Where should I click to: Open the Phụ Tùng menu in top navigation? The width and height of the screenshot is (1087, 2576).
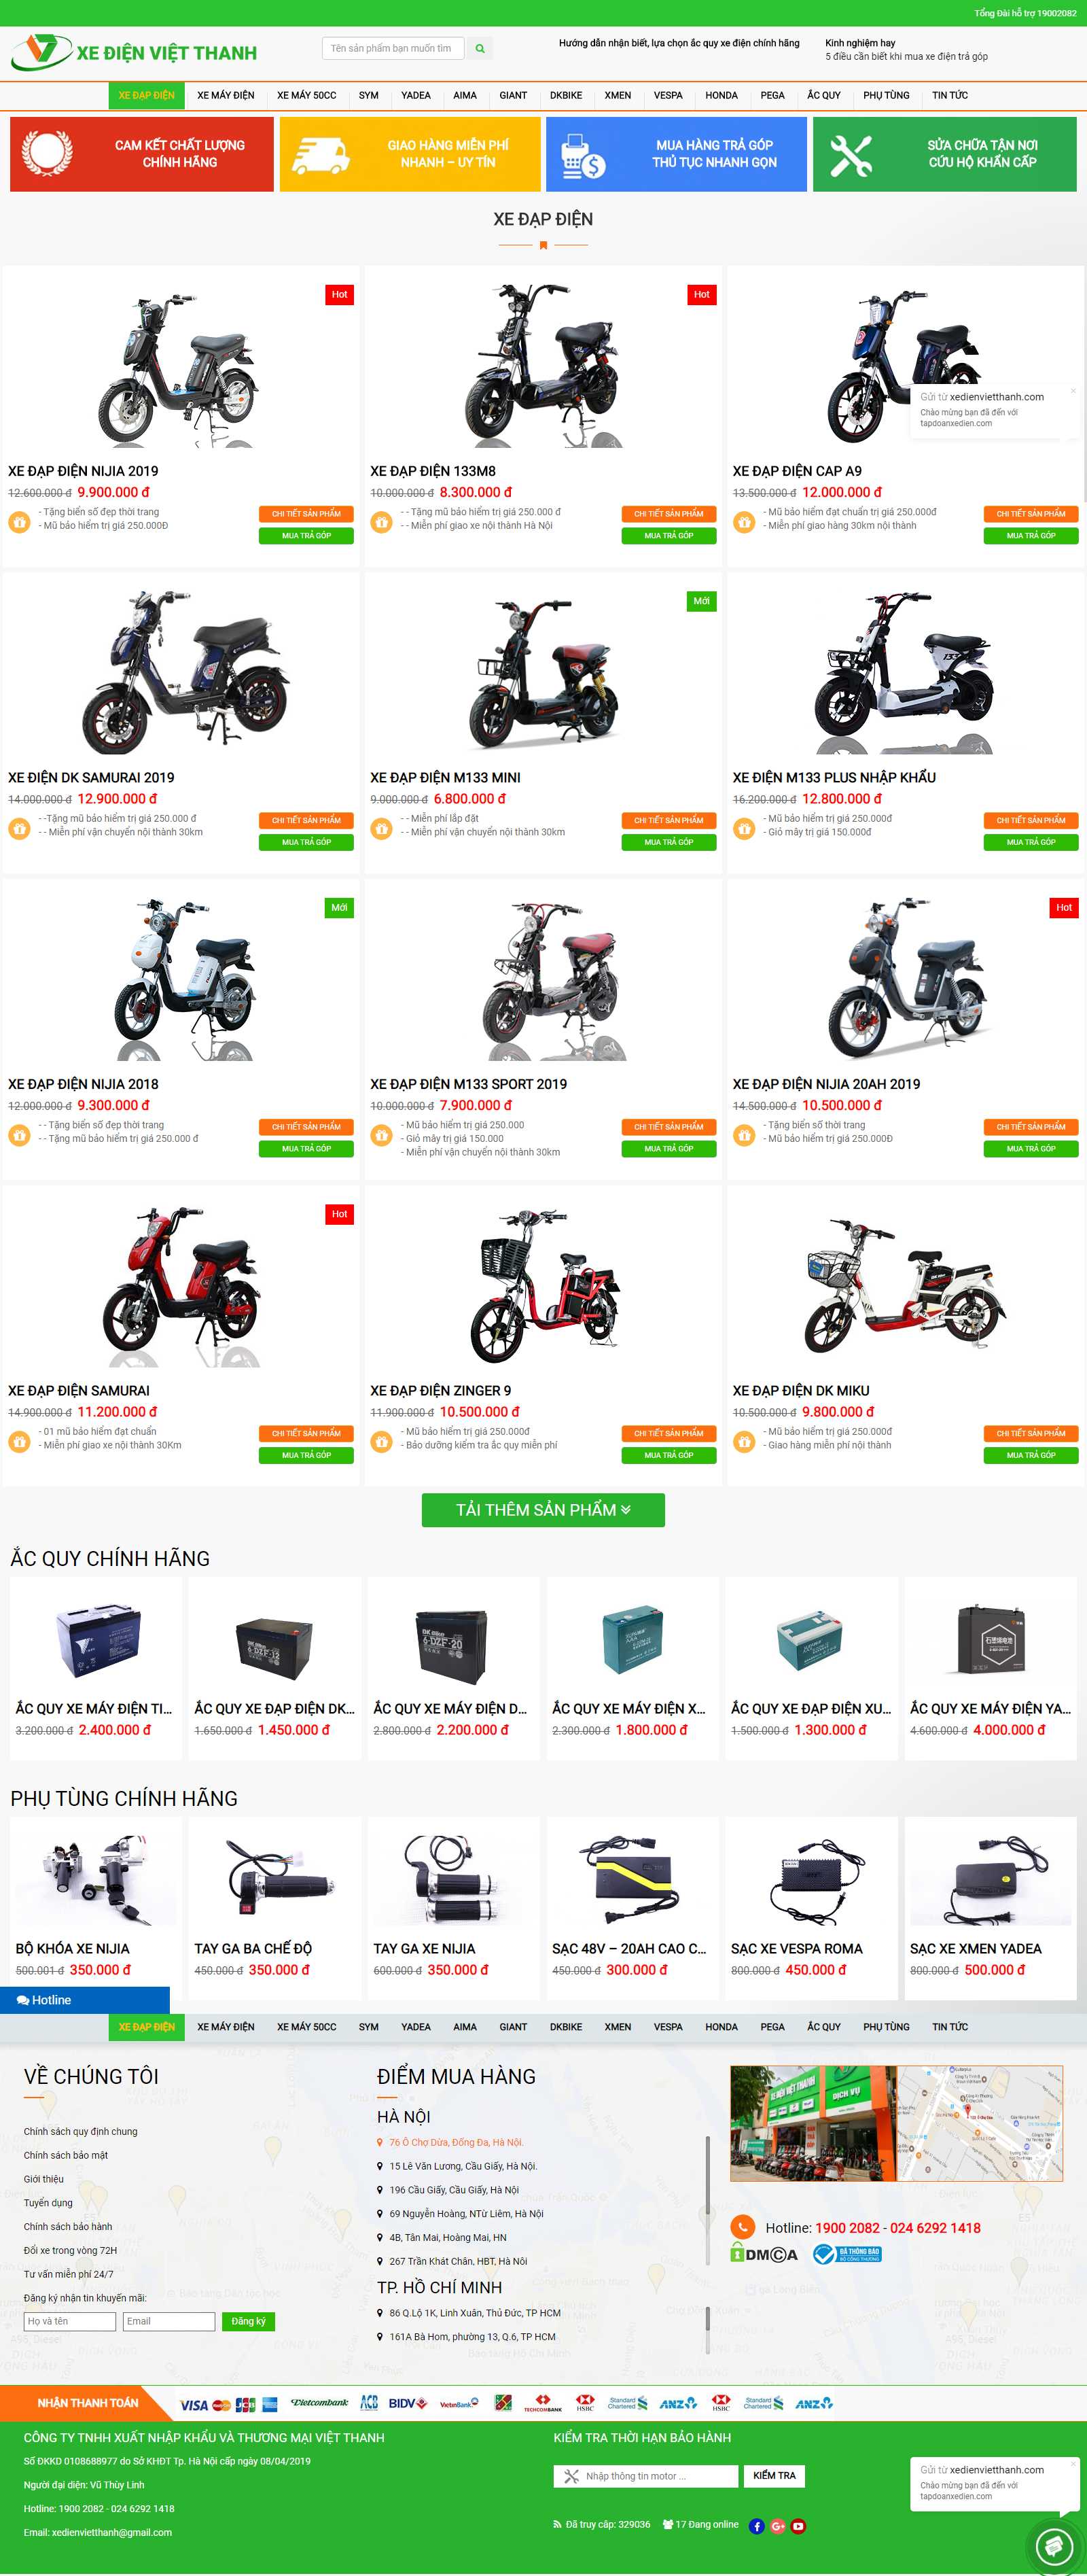click(886, 95)
